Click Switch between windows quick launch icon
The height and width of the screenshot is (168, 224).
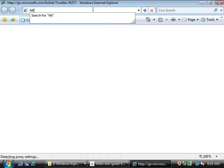click(x=27, y=164)
